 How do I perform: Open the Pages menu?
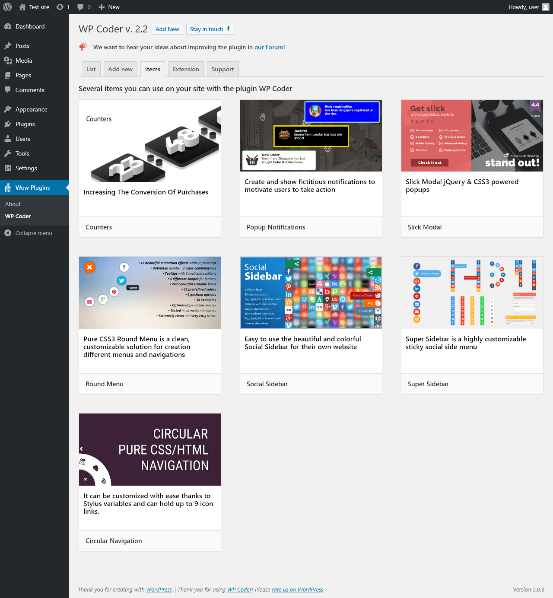pyautogui.click(x=35, y=75)
